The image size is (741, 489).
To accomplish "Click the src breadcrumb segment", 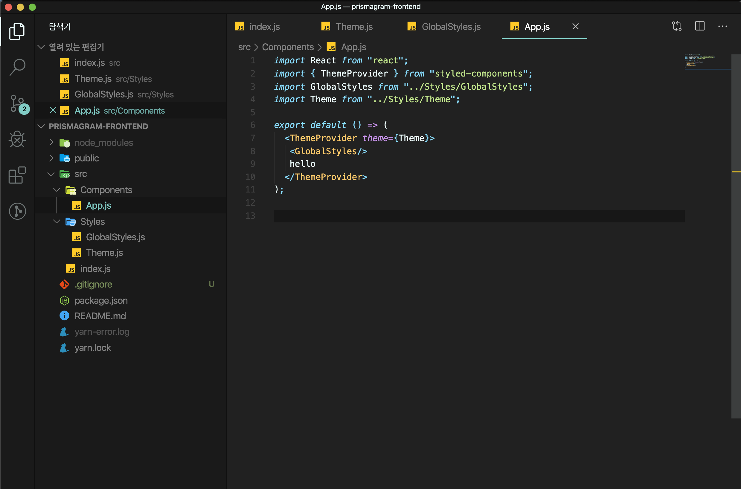I will pyautogui.click(x=244, y=47).
